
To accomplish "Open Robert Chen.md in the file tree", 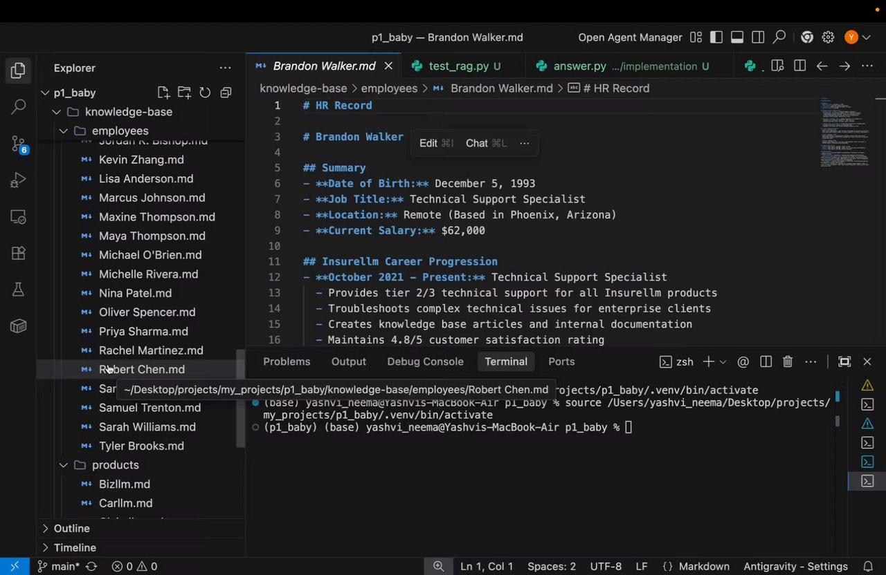I will 141,370.
